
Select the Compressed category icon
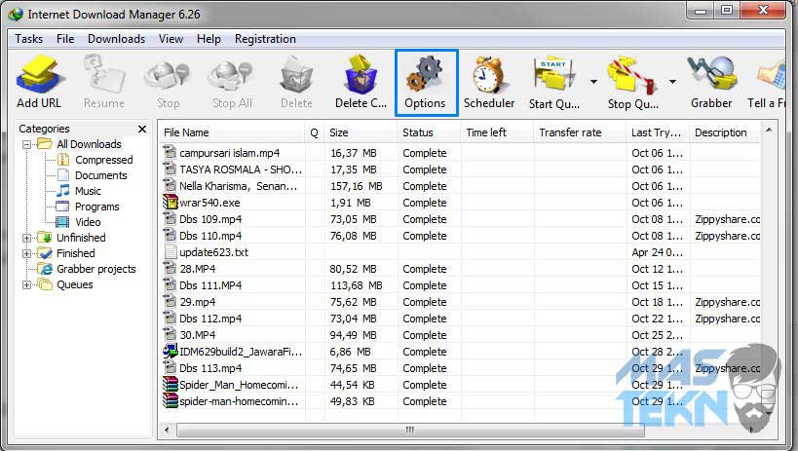[x=63, y=160]
